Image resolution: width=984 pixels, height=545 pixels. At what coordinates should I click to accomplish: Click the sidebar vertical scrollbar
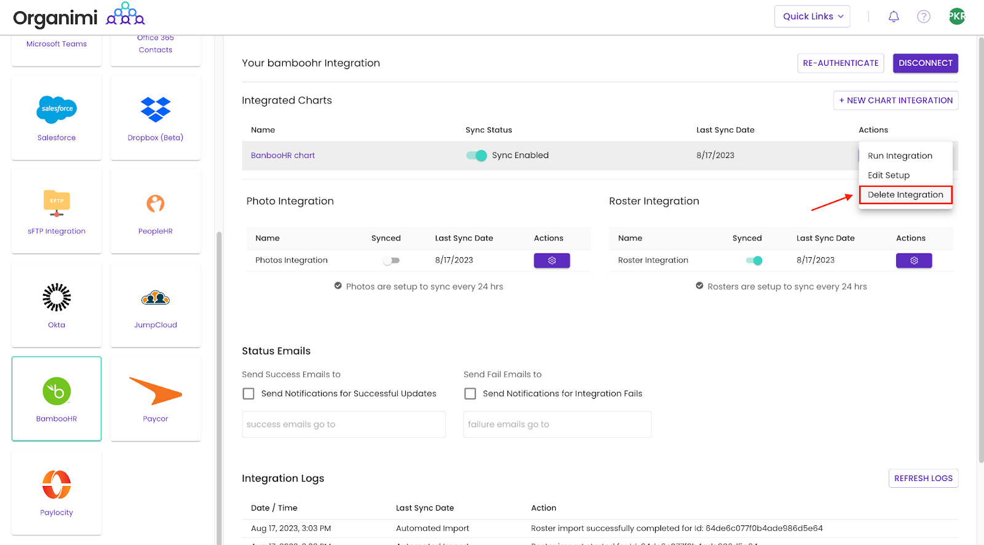tap(218, 388)
